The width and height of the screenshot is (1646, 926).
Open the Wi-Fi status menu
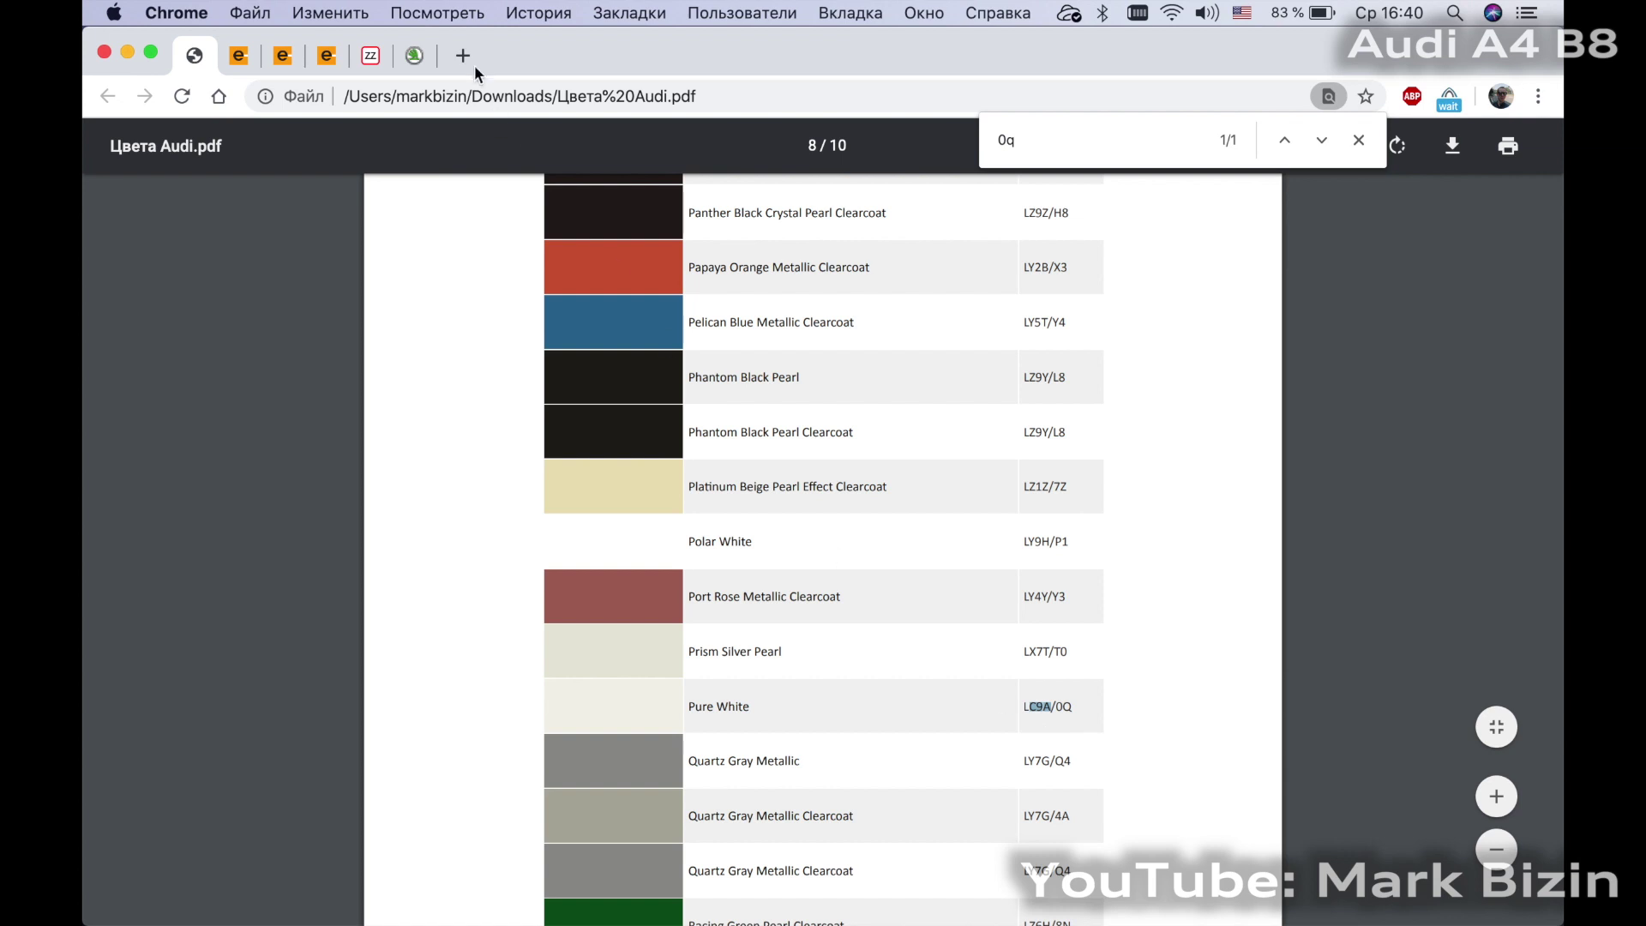coord(1171,13)
